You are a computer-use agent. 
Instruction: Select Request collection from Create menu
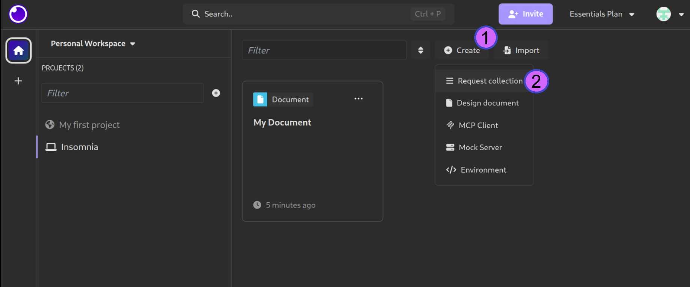point(484,81)
